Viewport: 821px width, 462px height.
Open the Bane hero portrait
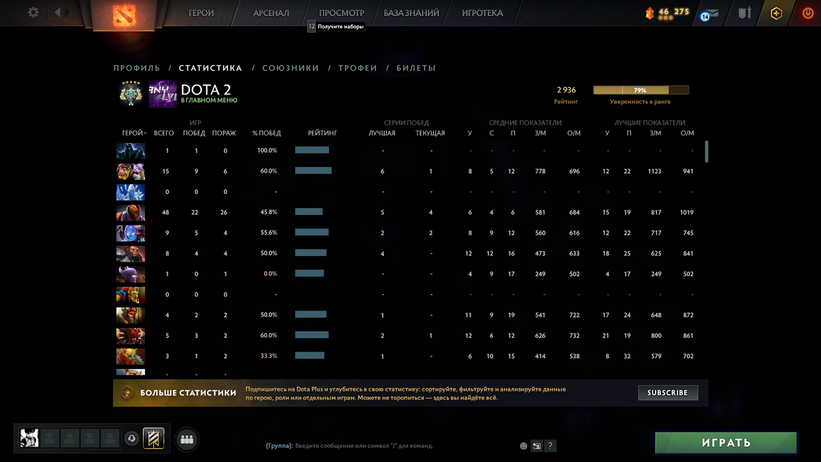pyautogui.click(x=130, y=274)
